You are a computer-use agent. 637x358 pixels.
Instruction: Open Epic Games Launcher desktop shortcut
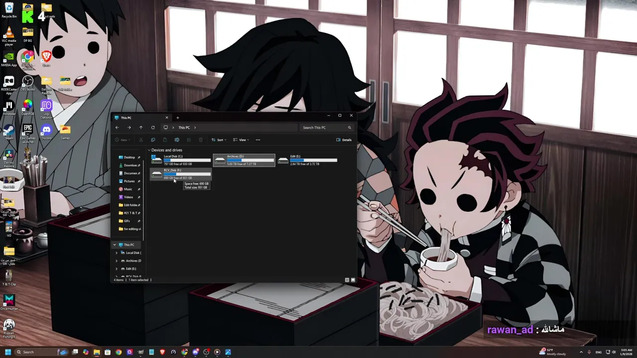28,134
